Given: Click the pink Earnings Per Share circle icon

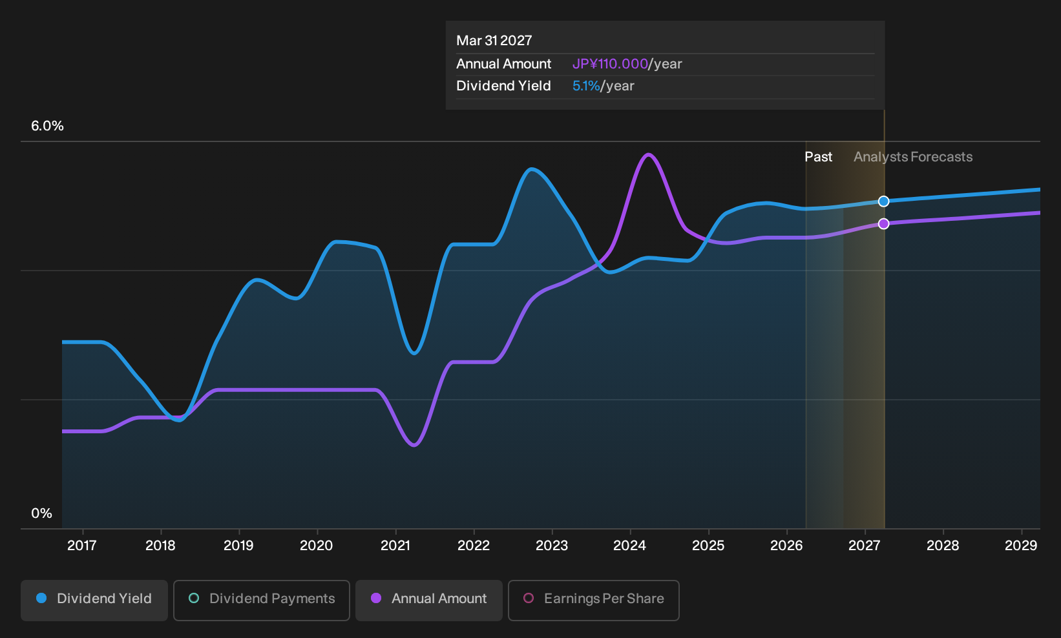Looking at the screenshot, I should [x=529, y=598].
